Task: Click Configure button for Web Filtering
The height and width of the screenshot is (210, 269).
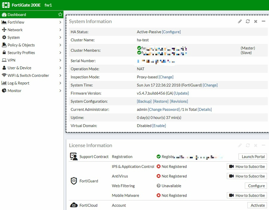Action: (256, 186)
